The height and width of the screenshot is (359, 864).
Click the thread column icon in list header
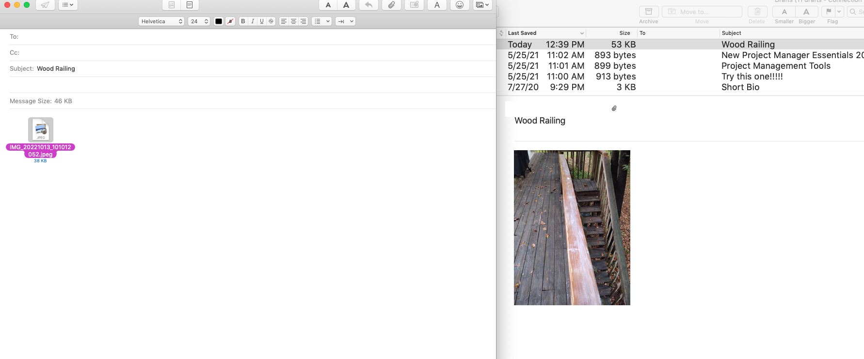coord(501,33)
